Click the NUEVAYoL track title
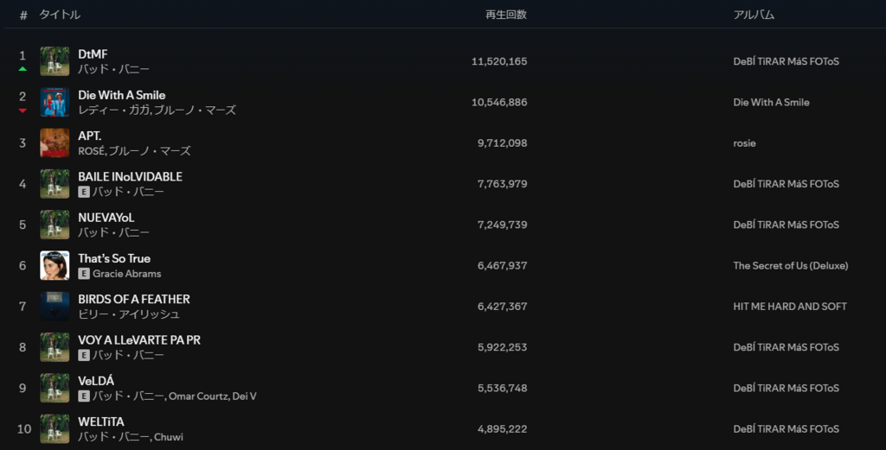 pos(106,218)
